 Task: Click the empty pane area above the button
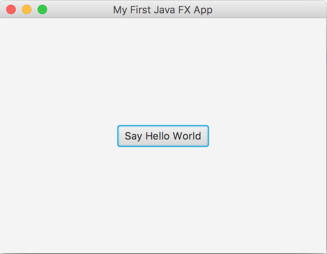coord(163,71)
